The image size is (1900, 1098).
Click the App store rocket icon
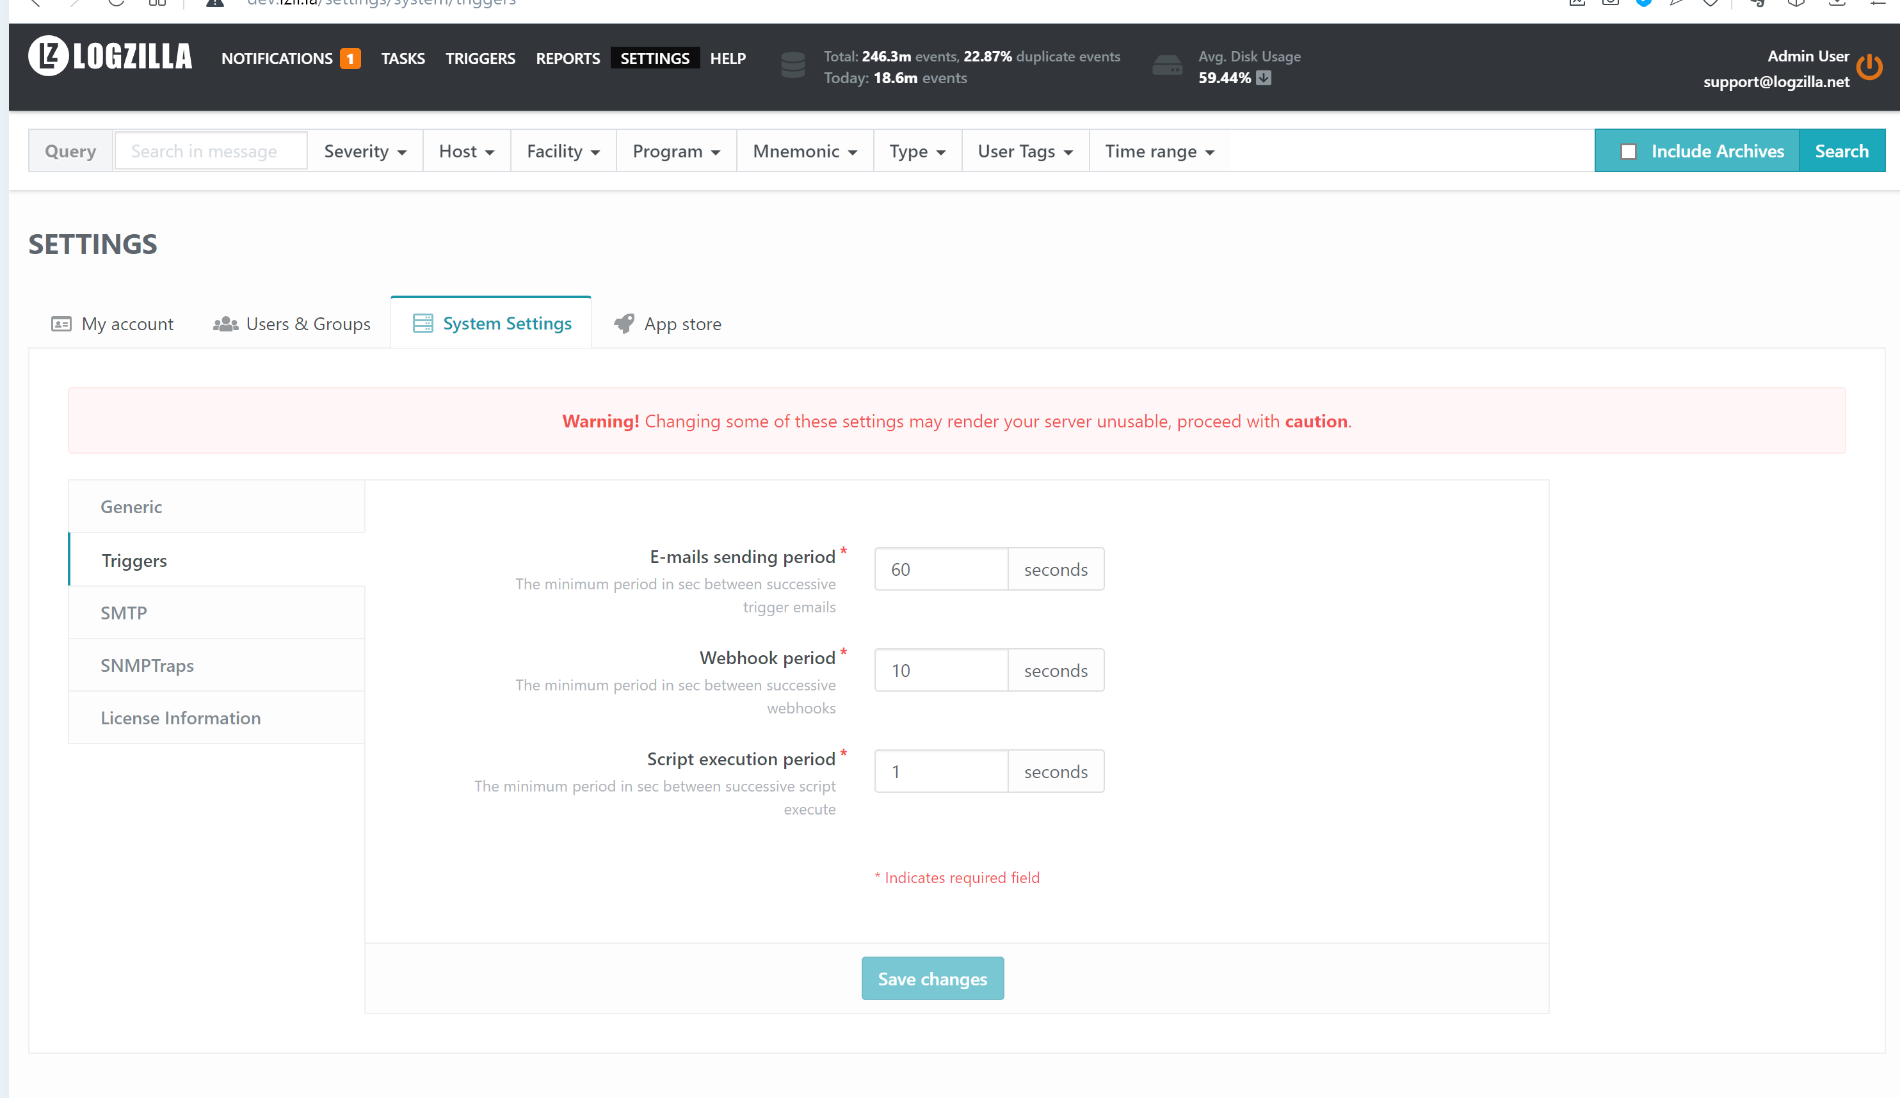(624, 323)
